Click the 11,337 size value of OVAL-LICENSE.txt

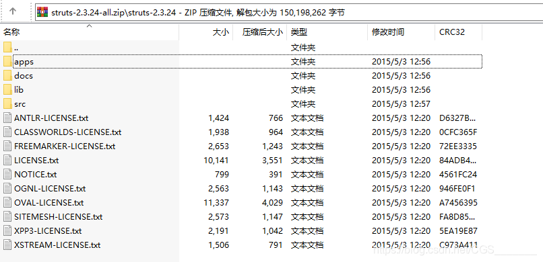click(x=216, y=203)
